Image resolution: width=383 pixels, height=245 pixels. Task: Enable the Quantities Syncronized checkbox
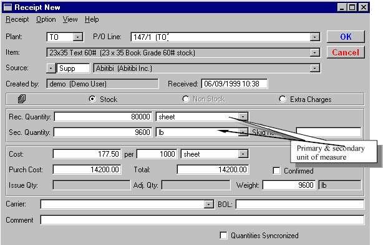[223, 235]
